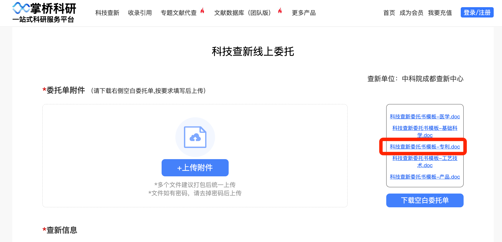This screenshot has height=242, width=502.
Task: Click the 登录/注册 button
Action: [x=477, y=12]
